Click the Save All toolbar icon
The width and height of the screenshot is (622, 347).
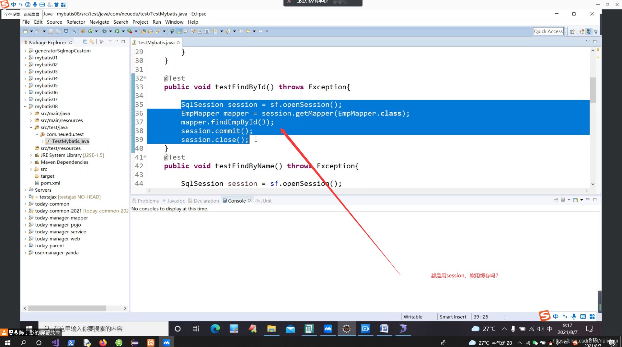coord(58,31)
